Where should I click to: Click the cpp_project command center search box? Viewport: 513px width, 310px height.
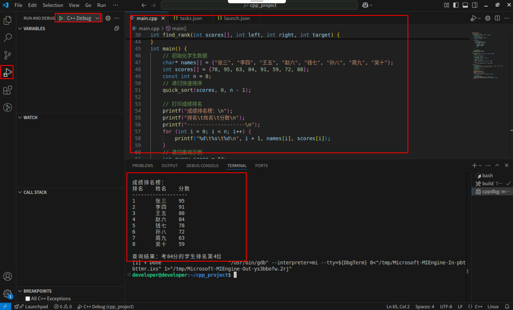coord(259,5)
